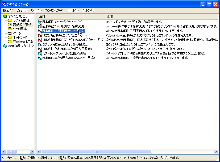Click the Windows NT系 folder icon
Image resolution: width=220 pixels, height=162 pixels.
pyautogui.click(x=10, y=42)
